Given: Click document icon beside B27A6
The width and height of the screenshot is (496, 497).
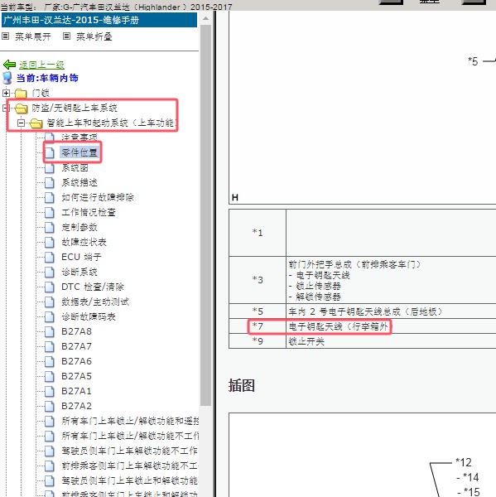Looking at the screenshot, I should (50, 361).
